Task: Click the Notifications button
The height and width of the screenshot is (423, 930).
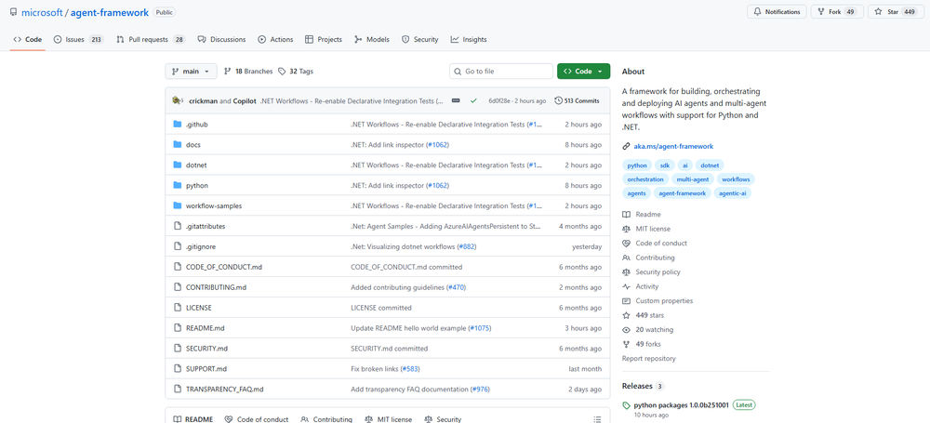Action: [777, 12]
